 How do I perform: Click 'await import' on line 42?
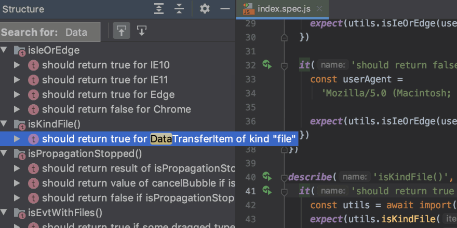[x=419, y=205]
